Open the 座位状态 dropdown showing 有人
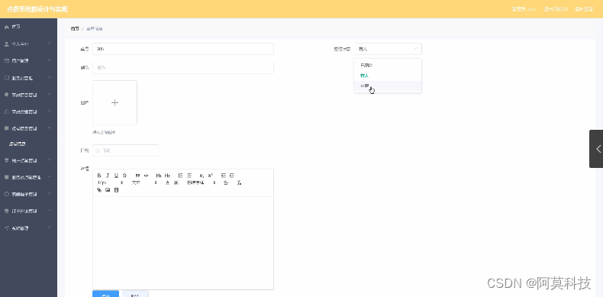The height and width of the screenshot is (297, 603). click(388, 49)
